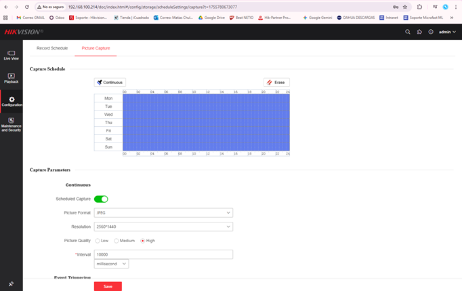The height and width of the screenshot is (291, 462).
Task: Open the admin user menu
Action: [447, 32]
